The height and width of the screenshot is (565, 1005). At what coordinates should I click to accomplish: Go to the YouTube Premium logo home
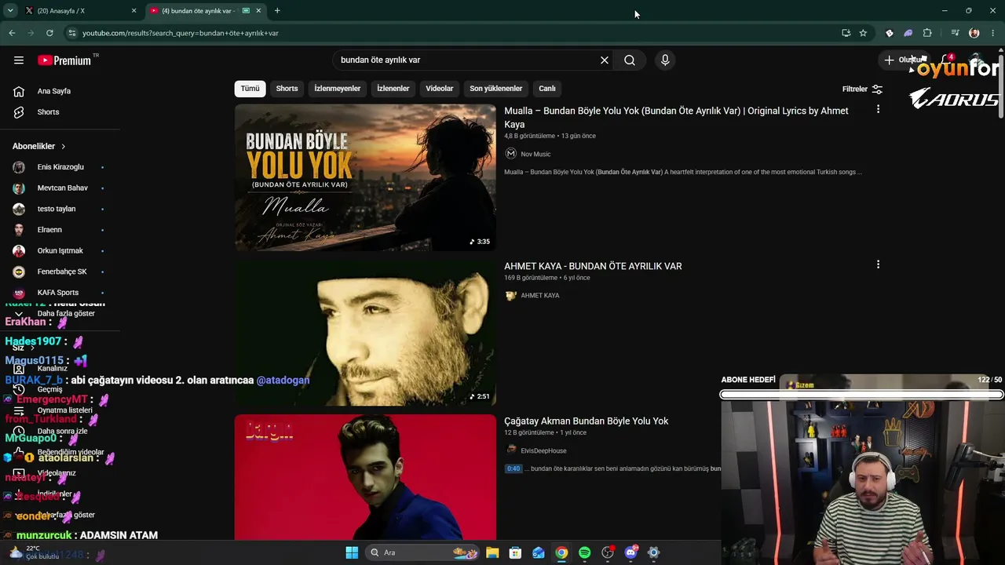pyautogui.click(x=64, y=60)
